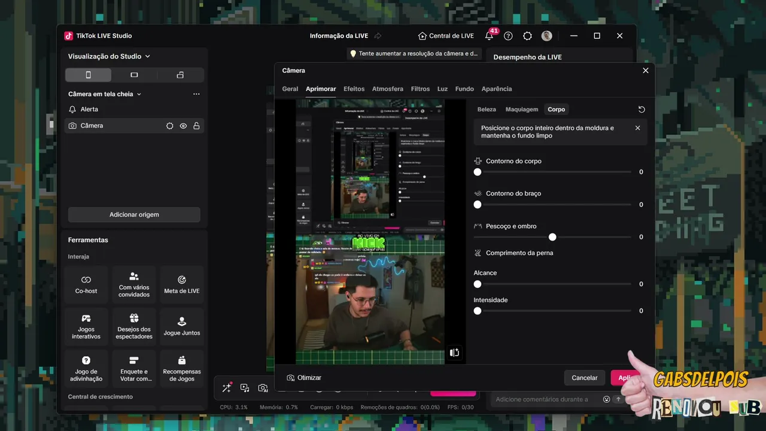
Task: Open Com vários convidados tool
Action: pyautogui.click(x=134, y=285)
